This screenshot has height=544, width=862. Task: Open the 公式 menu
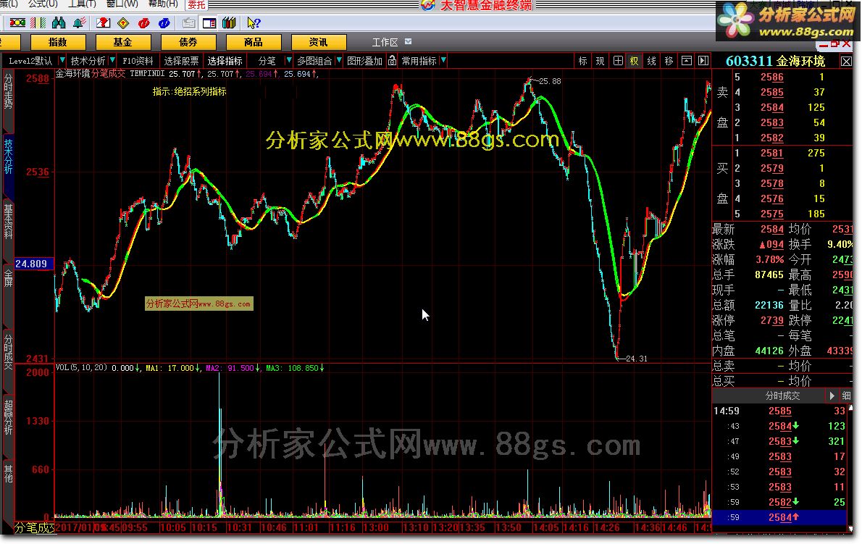42,4
